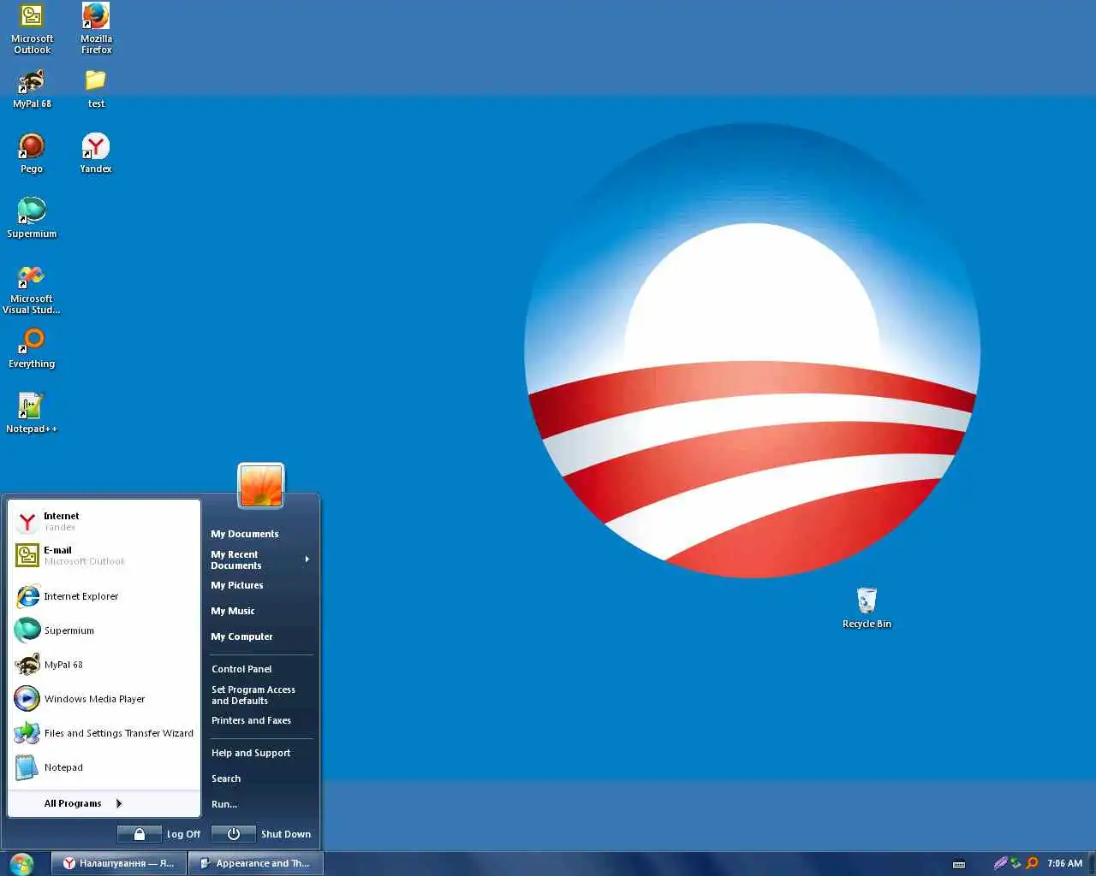Select the Yandex desktop shortcut
The width and height of the screenshot is (1096, 876).
[x=96, y=154]
